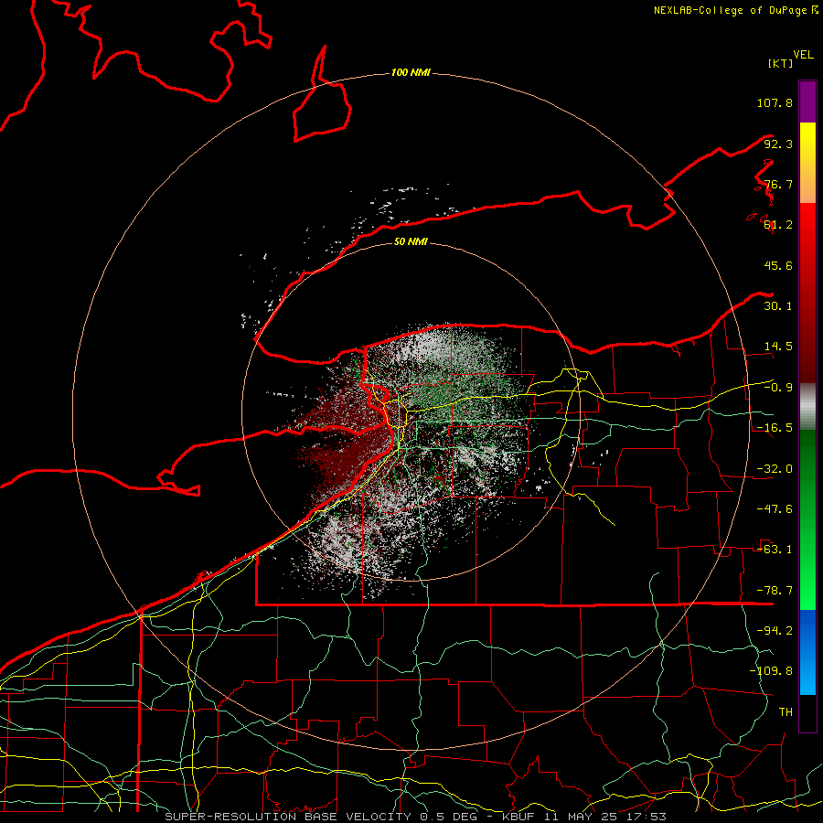Click the -94.2 velocity scale value
This screenshot has width=823, height=823.
775,631
